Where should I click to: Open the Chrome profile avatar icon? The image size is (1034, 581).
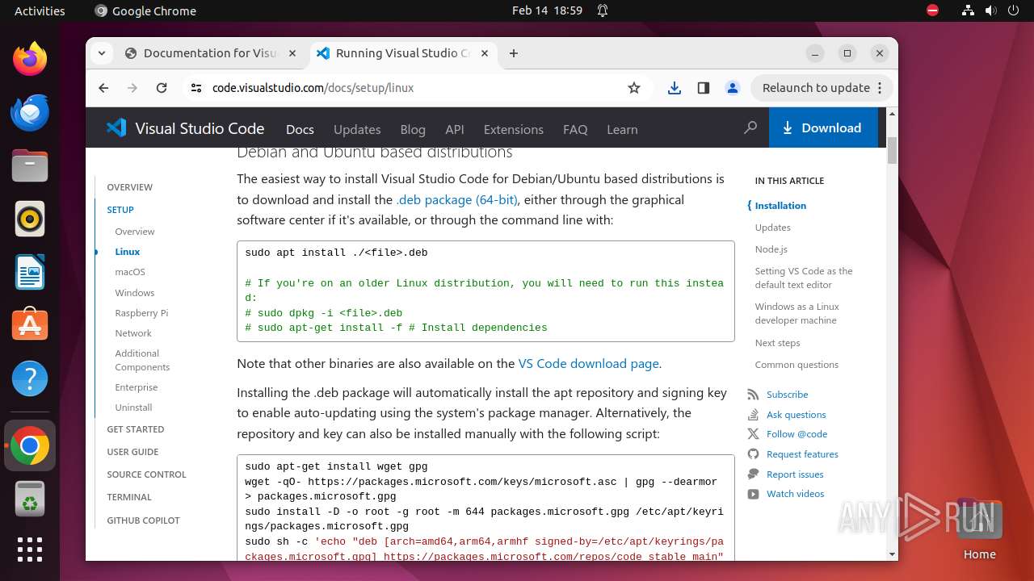click(x=733, y=88)
